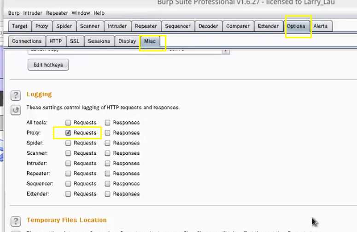Switch to the Alerts tab

[321, 26]
